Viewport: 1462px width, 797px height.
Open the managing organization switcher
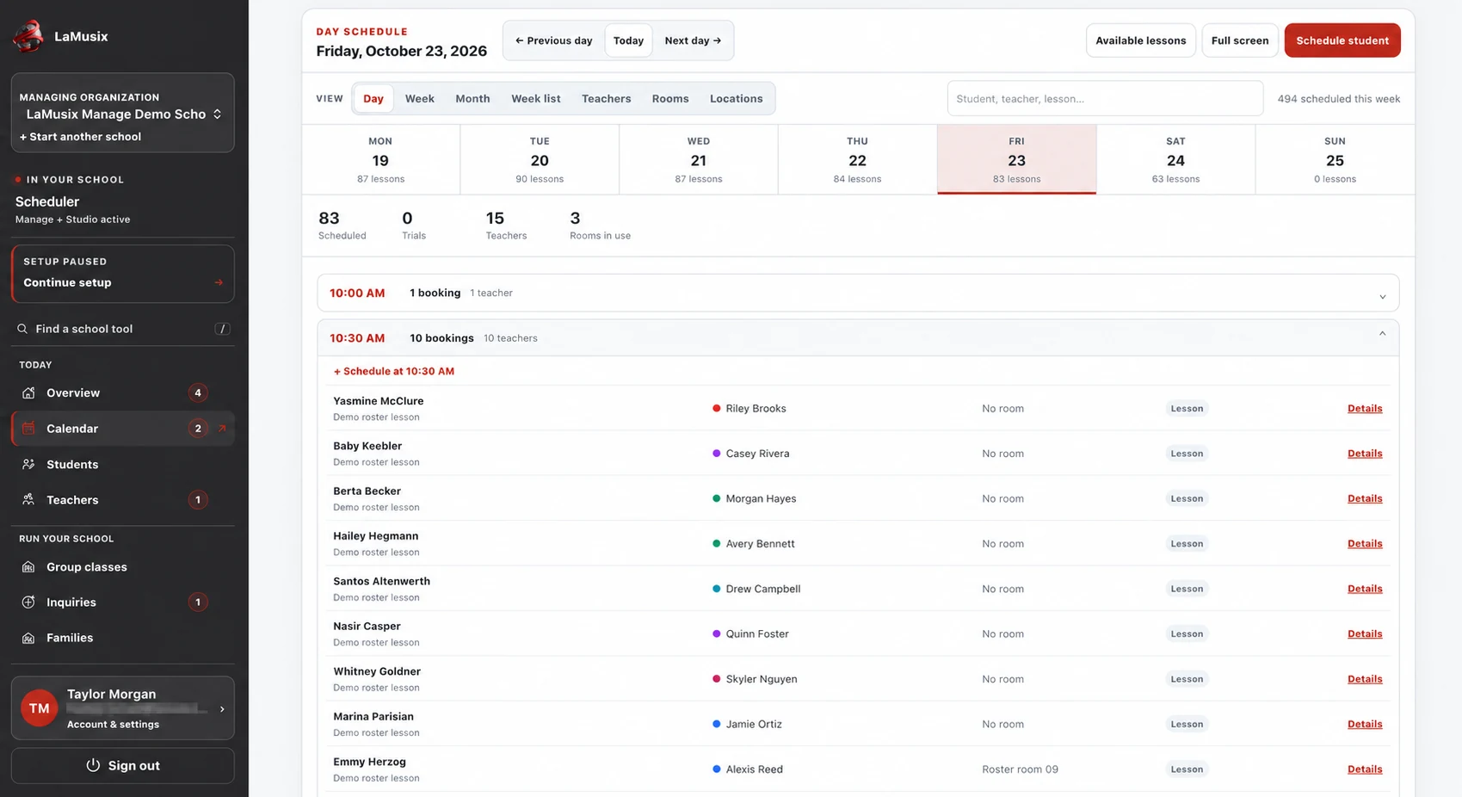pyautogui.click(x=122, y=114)
